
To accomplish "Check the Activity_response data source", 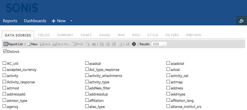I will pyautogui.click(x=4, y=82).
